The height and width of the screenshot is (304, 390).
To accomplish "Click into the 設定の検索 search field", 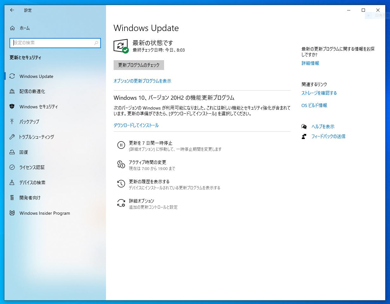I will (x=55, y=43).
